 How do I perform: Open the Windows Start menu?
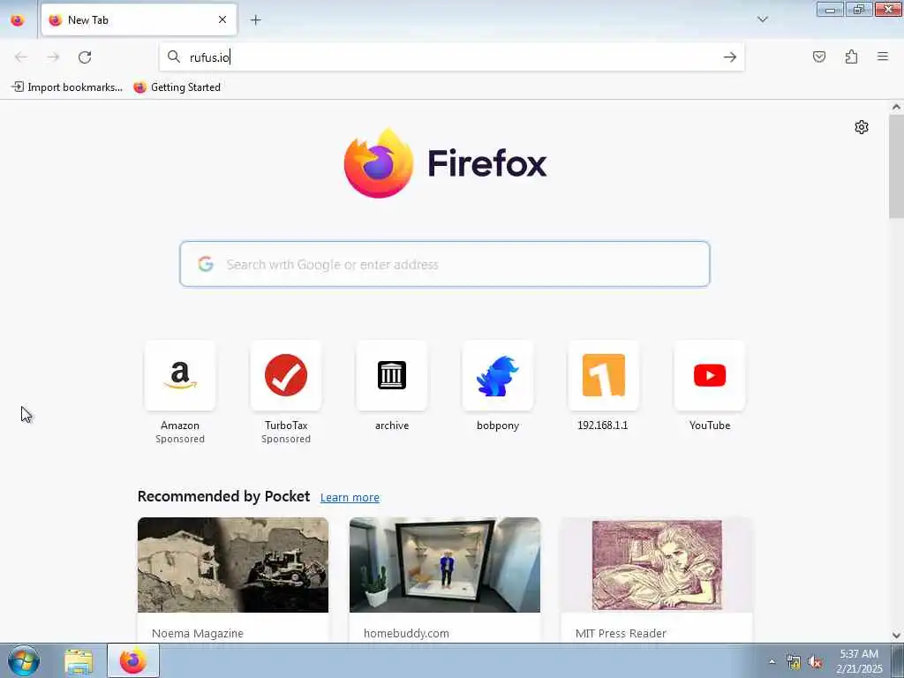coord(24,660)
